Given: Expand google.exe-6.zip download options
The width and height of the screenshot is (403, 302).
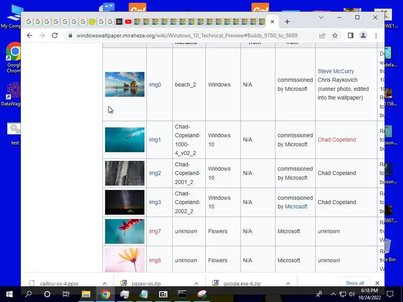Looking at the screenshot, I should pyautogui.click(x=288, y=284).
